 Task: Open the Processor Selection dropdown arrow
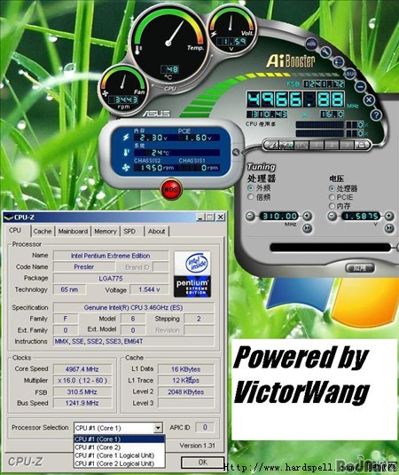coord(158,428)
